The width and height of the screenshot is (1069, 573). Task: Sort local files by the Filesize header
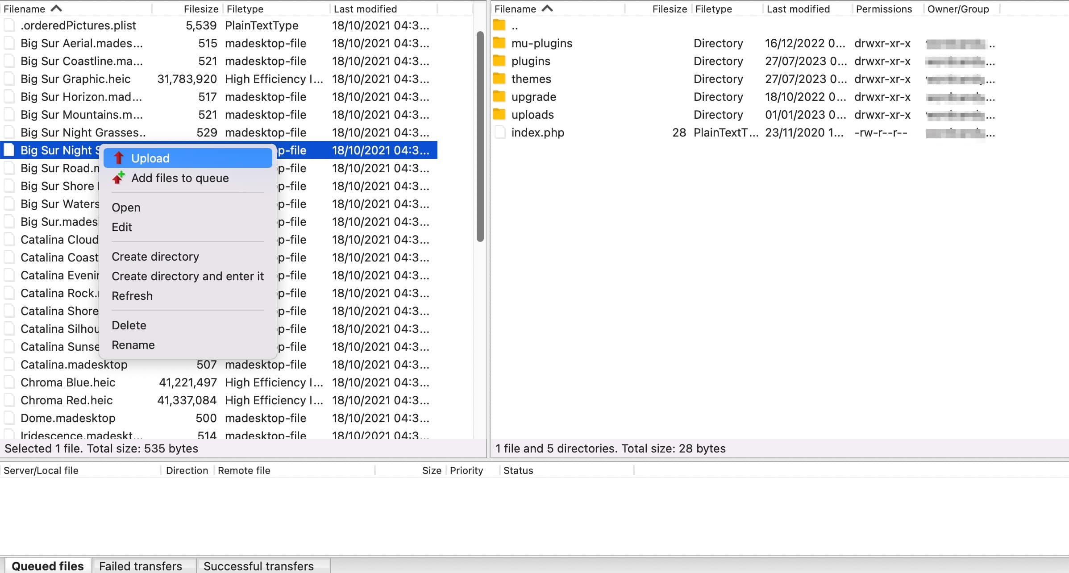coord(200,8)
